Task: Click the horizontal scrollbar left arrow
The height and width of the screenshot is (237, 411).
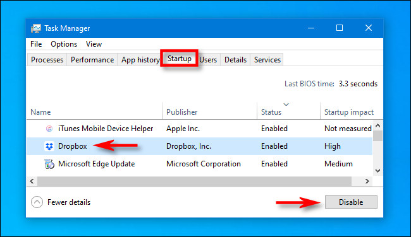Action: [x=32, y=181]
